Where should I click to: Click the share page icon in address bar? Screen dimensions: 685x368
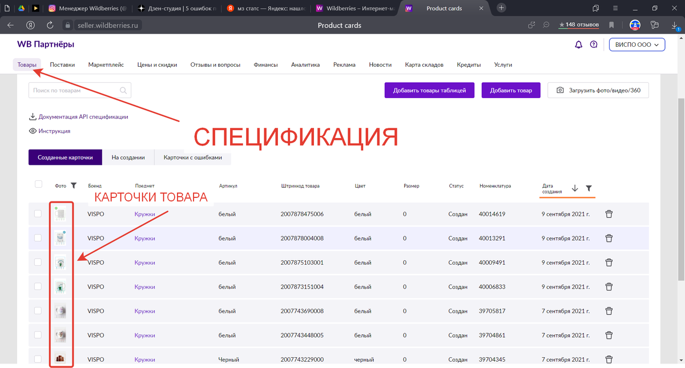coord(531,25)
